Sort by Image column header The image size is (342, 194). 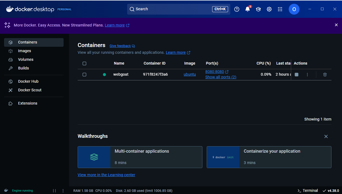click(190, 63)
